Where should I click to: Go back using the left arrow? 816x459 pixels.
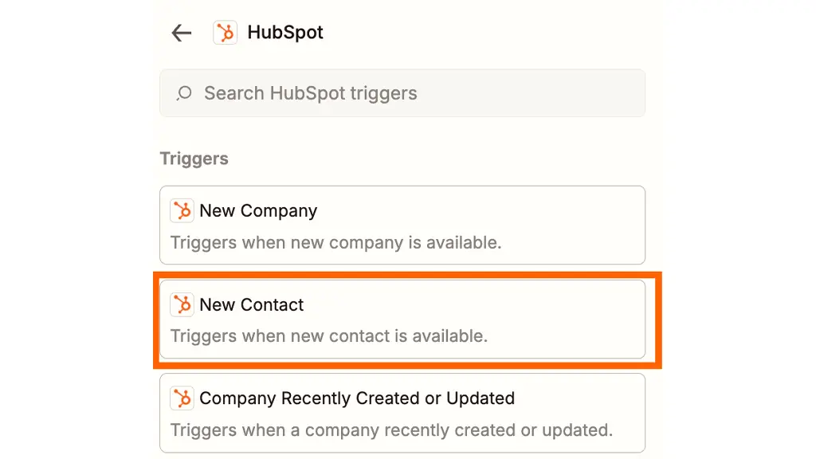182,33
